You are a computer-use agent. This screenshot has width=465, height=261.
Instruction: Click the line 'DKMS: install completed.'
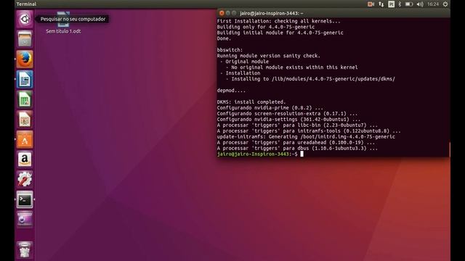click(251, 101)
